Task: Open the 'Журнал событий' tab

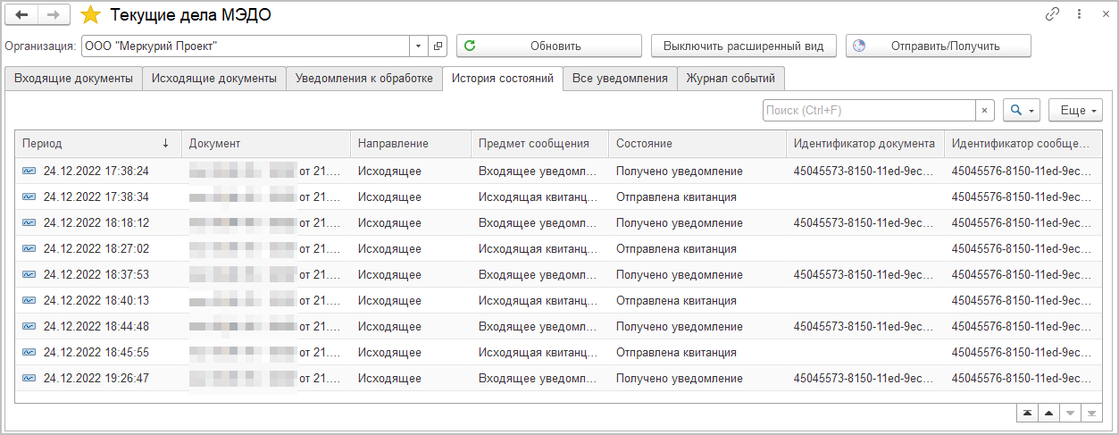Action: (731, 79)
